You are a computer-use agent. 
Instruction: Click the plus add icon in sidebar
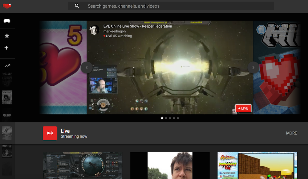[x=7, y=48]
